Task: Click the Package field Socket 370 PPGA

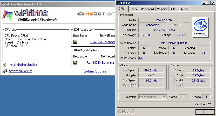Action: [164, 30]
